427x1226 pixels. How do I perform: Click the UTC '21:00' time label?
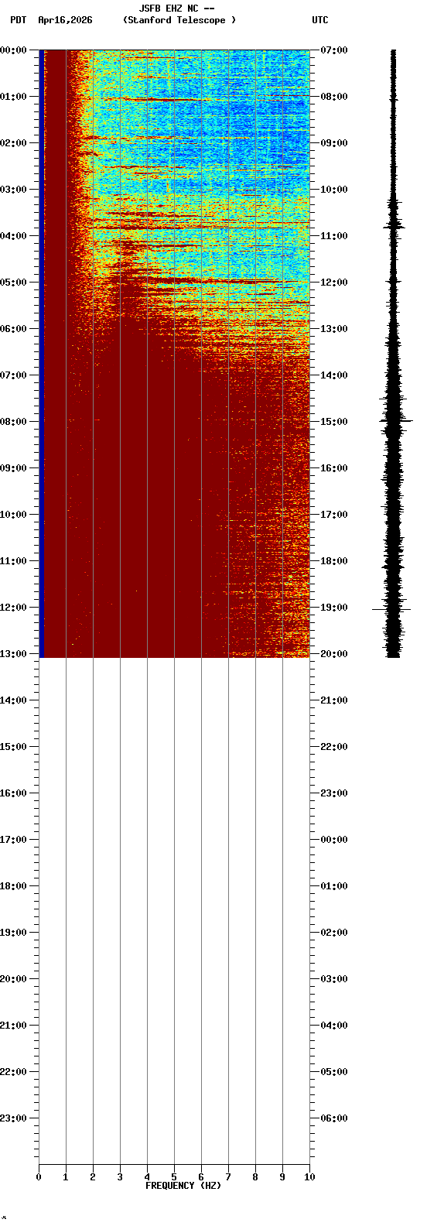[334, 700]
